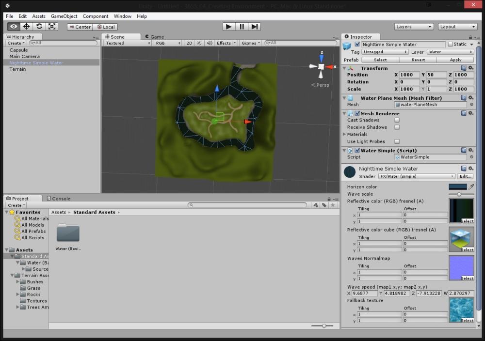Select the Hand (view) tool in toolbar
This screenshot has width=485, height=341.
14,27
